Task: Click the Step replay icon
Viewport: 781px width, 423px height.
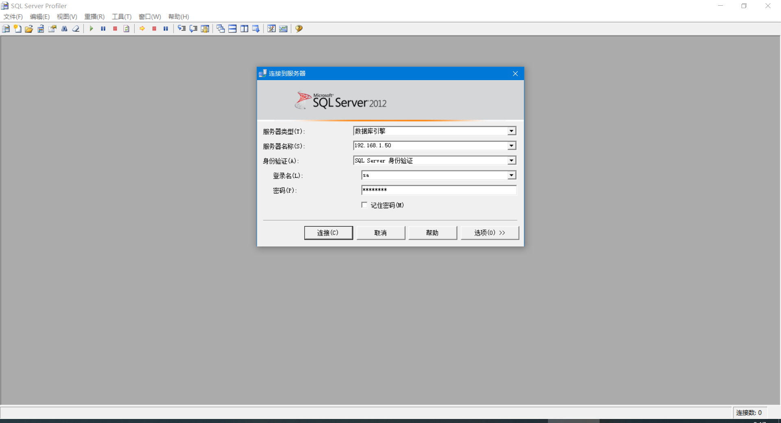Action: pos(182,28)
